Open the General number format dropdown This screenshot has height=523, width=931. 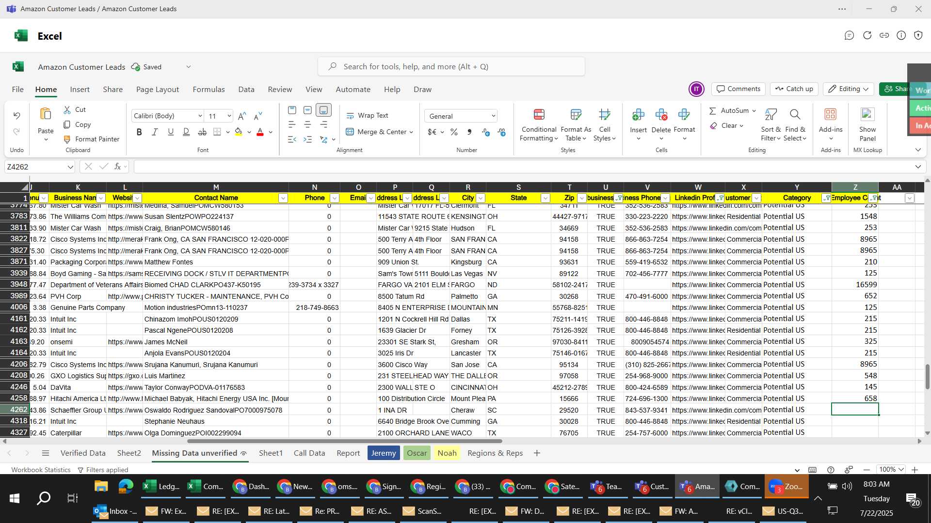pyautogui.click(x=493, y=116)
